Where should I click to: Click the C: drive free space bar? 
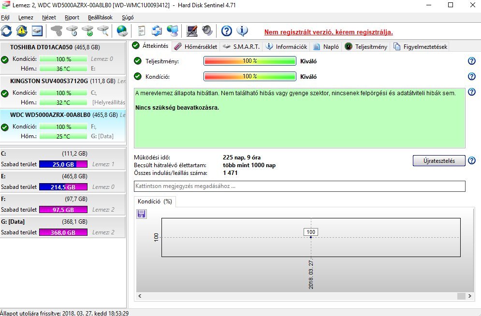[x=63, y=164]
